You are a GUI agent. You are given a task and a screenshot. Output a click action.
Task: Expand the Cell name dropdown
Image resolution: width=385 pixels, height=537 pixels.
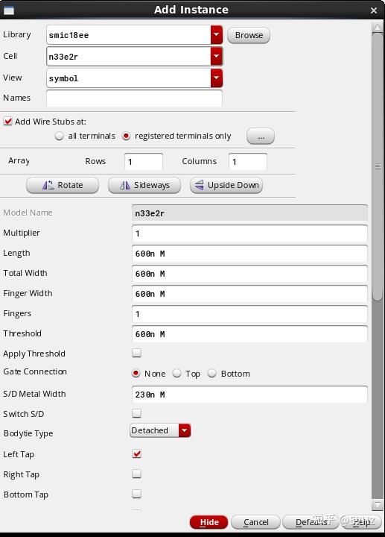pyautogui.click(x=217, y=57)
